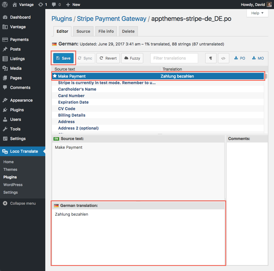Download the PO file
The width and height of the screenshot is (274, 271).
click(240, 58)
